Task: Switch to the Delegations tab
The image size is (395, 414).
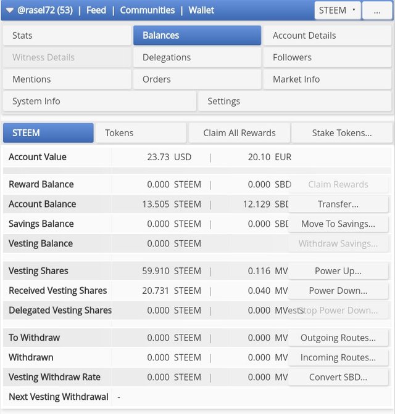Action: click(x=197, y=57)
